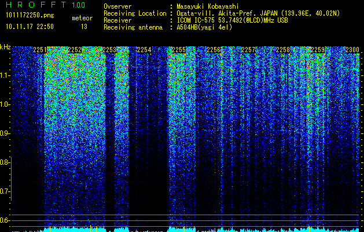Select the 2257 time marker

pyautogui.click(x=248, y=50)
